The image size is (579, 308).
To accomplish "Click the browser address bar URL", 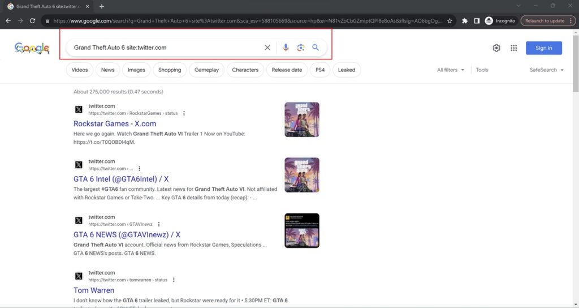I will tap(247, 21).
